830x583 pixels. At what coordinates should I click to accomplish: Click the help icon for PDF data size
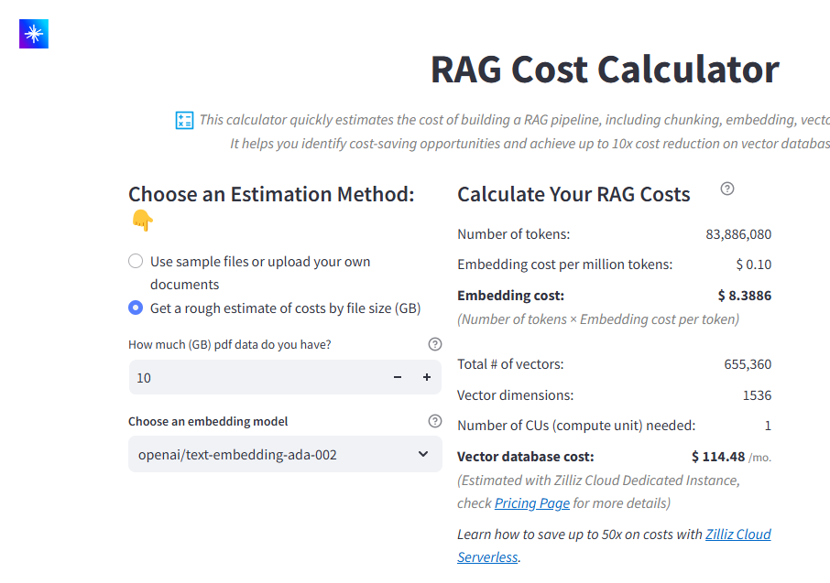pyautogui.click(x=435, y=345)
